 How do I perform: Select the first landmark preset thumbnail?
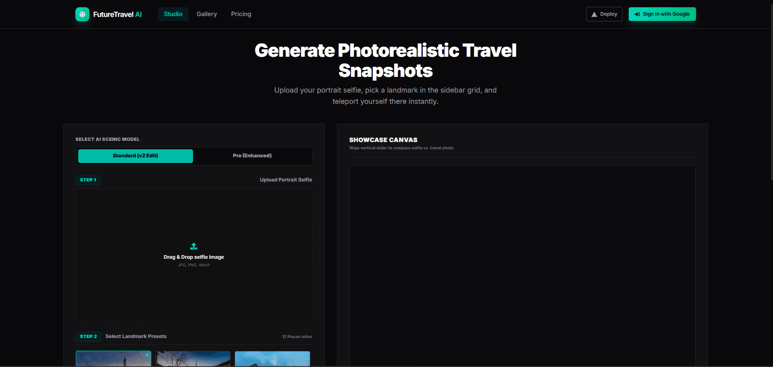(x=114, y=359)
